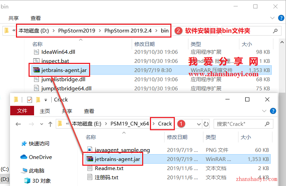Click the search magnifier in the Crack window
This screenshot has height=186, width=286.
click(x=267, y=124)
